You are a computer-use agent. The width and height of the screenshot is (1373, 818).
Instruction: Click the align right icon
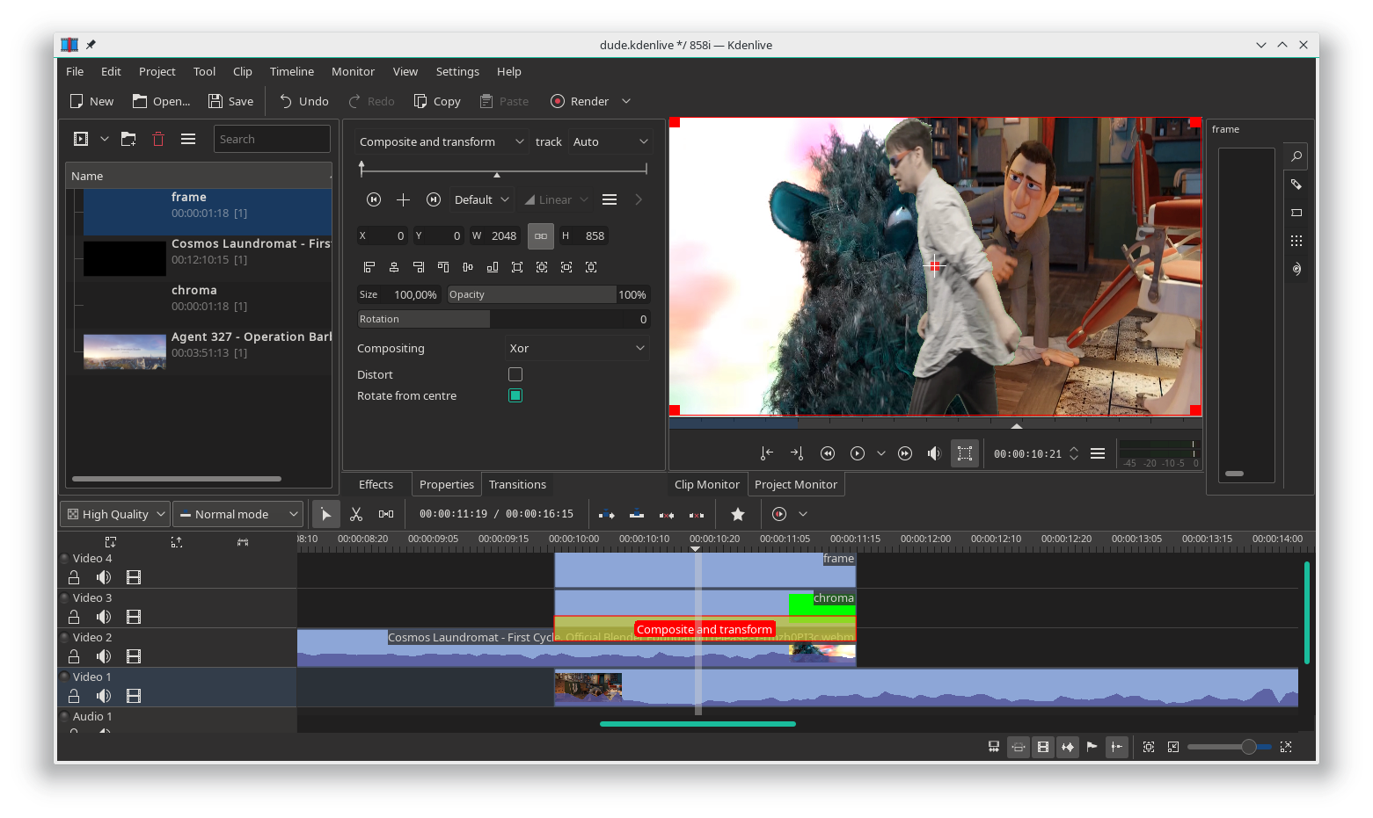tap(419, 267)
